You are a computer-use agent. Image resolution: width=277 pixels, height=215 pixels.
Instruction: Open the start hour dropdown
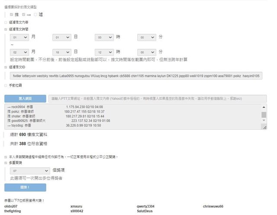coord(105,38)
